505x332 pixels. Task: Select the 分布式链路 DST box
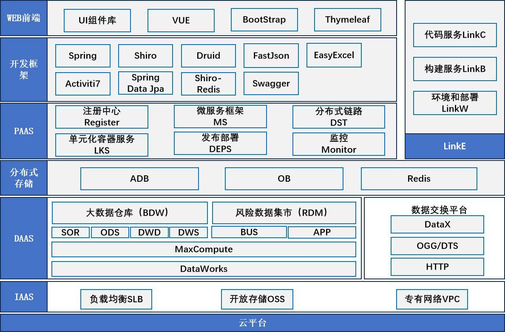(339, 117)
